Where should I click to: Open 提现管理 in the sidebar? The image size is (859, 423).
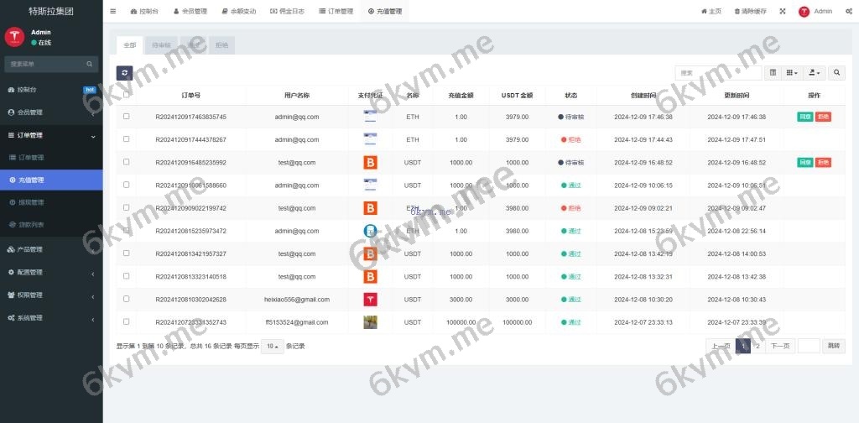coord(31,202)
